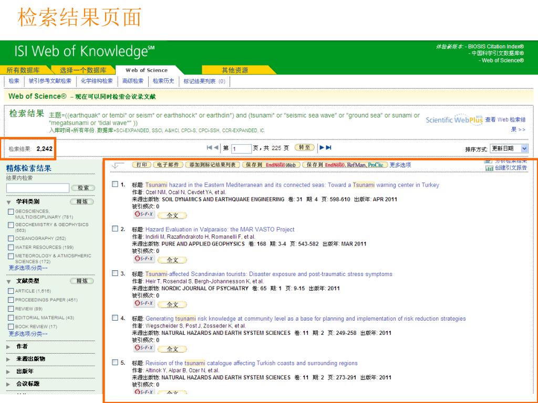Tick the WATER RESOURCES (199) filter
The height and width of the screenshot is (403, 538).
click(x=11, y=248)
